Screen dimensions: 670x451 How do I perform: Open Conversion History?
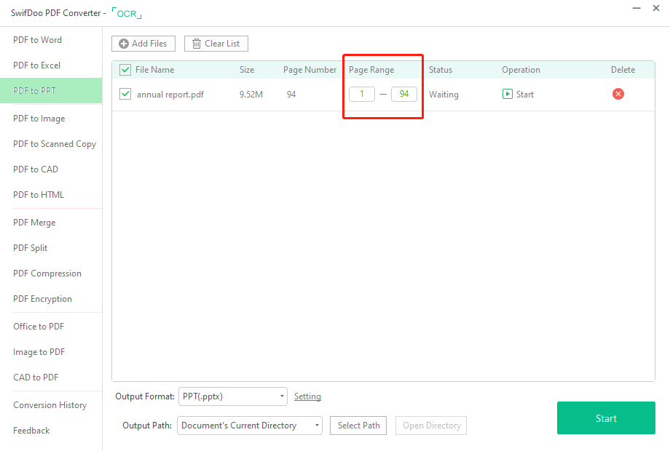(50, 405)
